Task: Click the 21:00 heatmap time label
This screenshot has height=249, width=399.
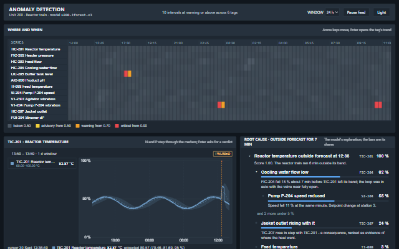Action: click(178, 43)
